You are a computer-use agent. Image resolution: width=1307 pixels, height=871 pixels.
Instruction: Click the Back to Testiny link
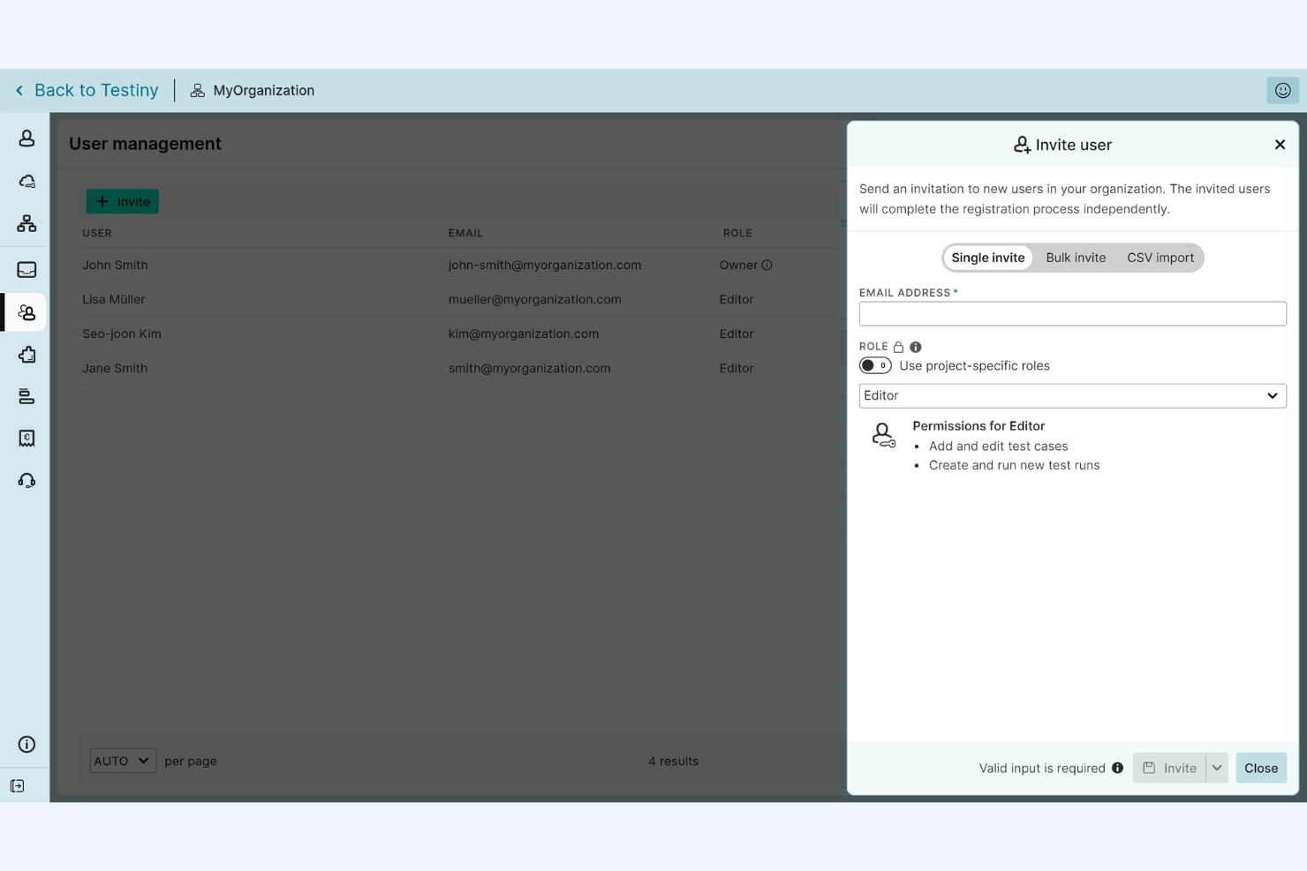tap(95, 90)
